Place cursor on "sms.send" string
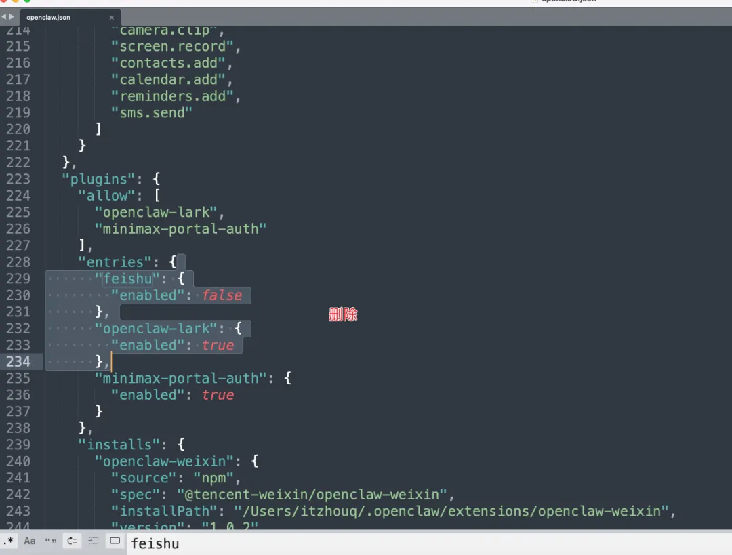Viewport: 732px width, 555px height. tap(151, 113)
